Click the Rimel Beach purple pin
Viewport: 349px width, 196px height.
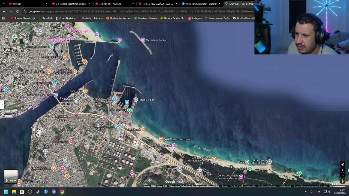(174, 146)
